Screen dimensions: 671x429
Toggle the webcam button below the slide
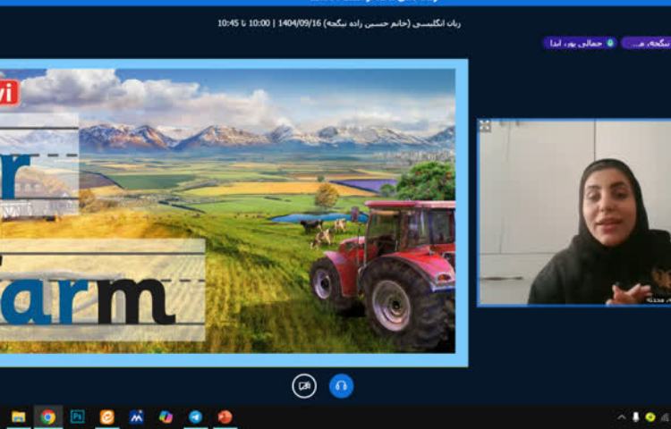pyautogui.click(x=304, y=386)
